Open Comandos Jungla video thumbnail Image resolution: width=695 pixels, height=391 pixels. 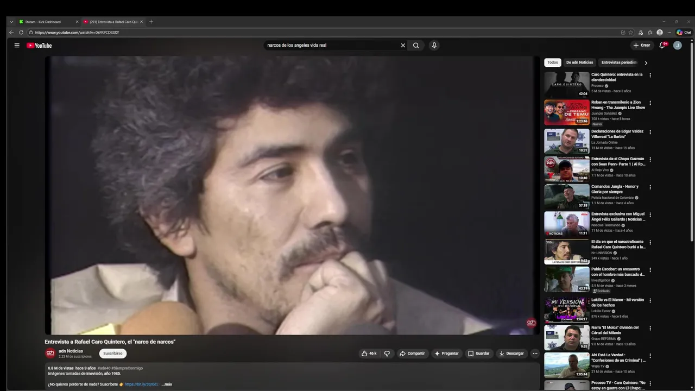pos(567,197)
